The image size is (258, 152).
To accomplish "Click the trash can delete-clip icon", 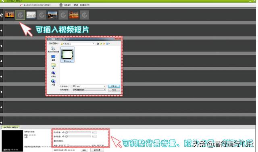I will pyautogui.click(x=61, y=5).
